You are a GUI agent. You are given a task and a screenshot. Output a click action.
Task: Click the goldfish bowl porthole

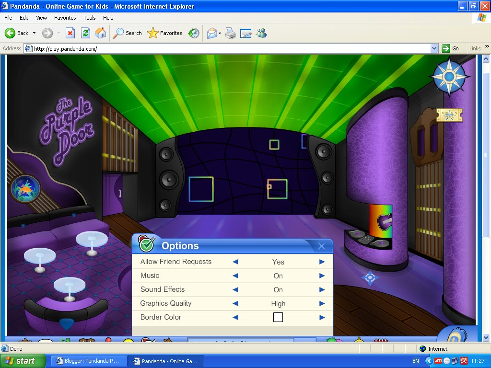pyautogui.click(x=25, y=189)
